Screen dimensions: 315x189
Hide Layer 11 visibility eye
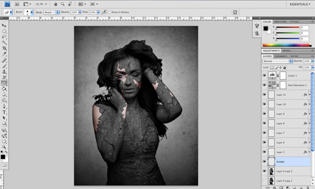(x=265, y=95)
